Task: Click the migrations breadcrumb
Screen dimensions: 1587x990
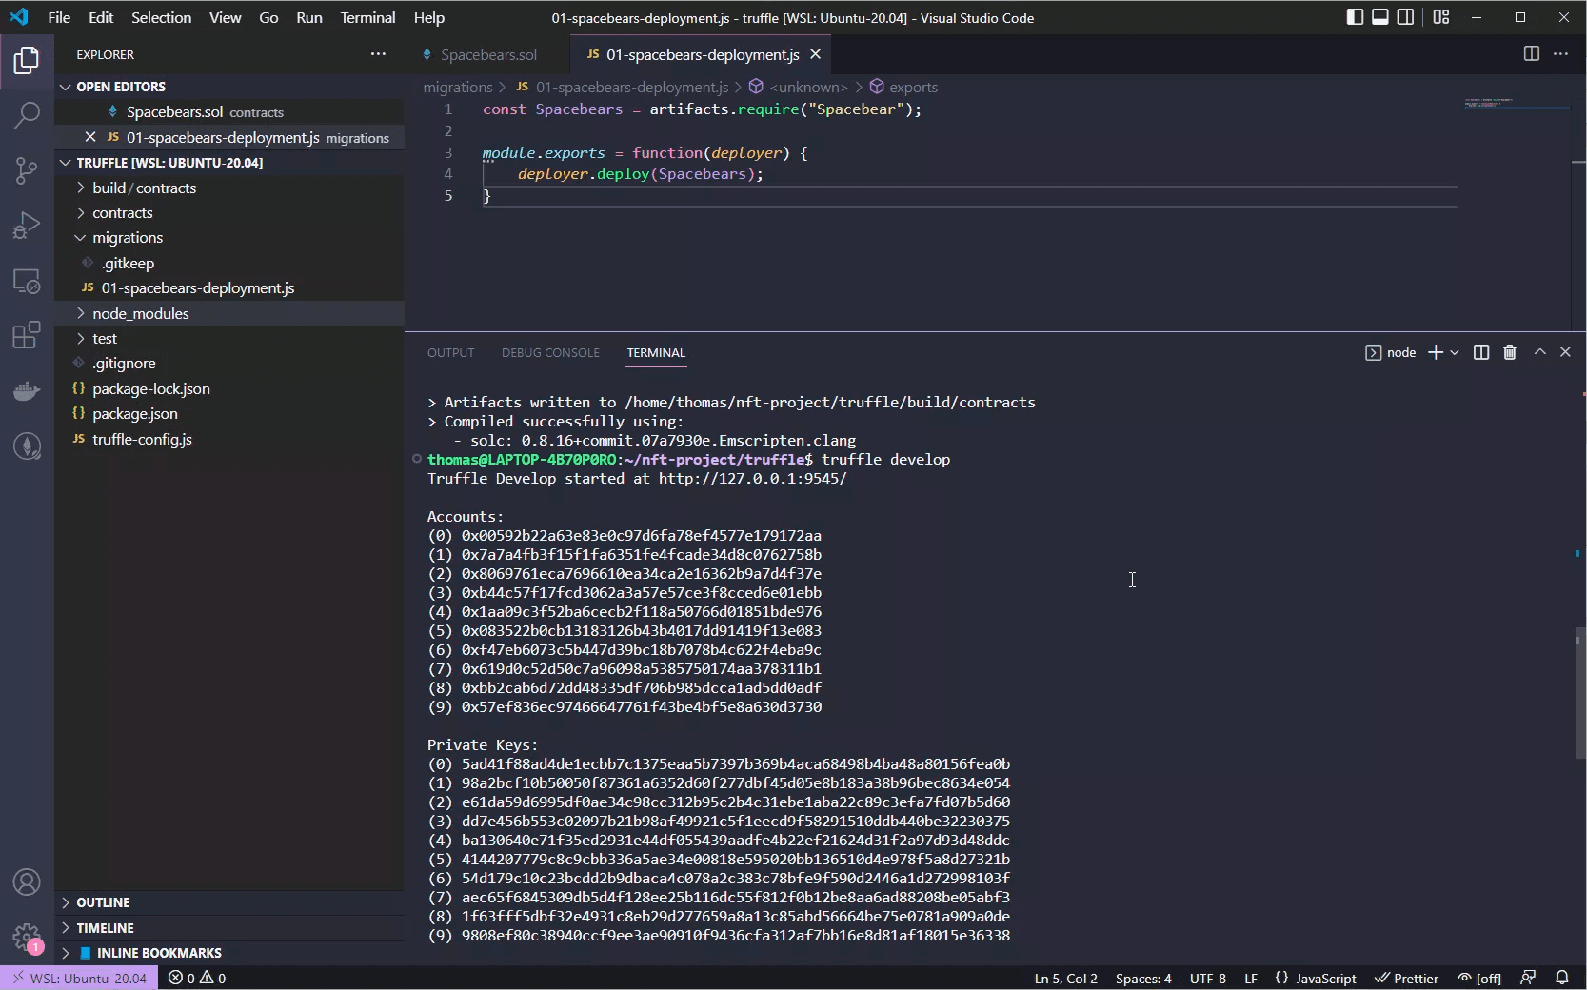Action: tap(457, 87)
